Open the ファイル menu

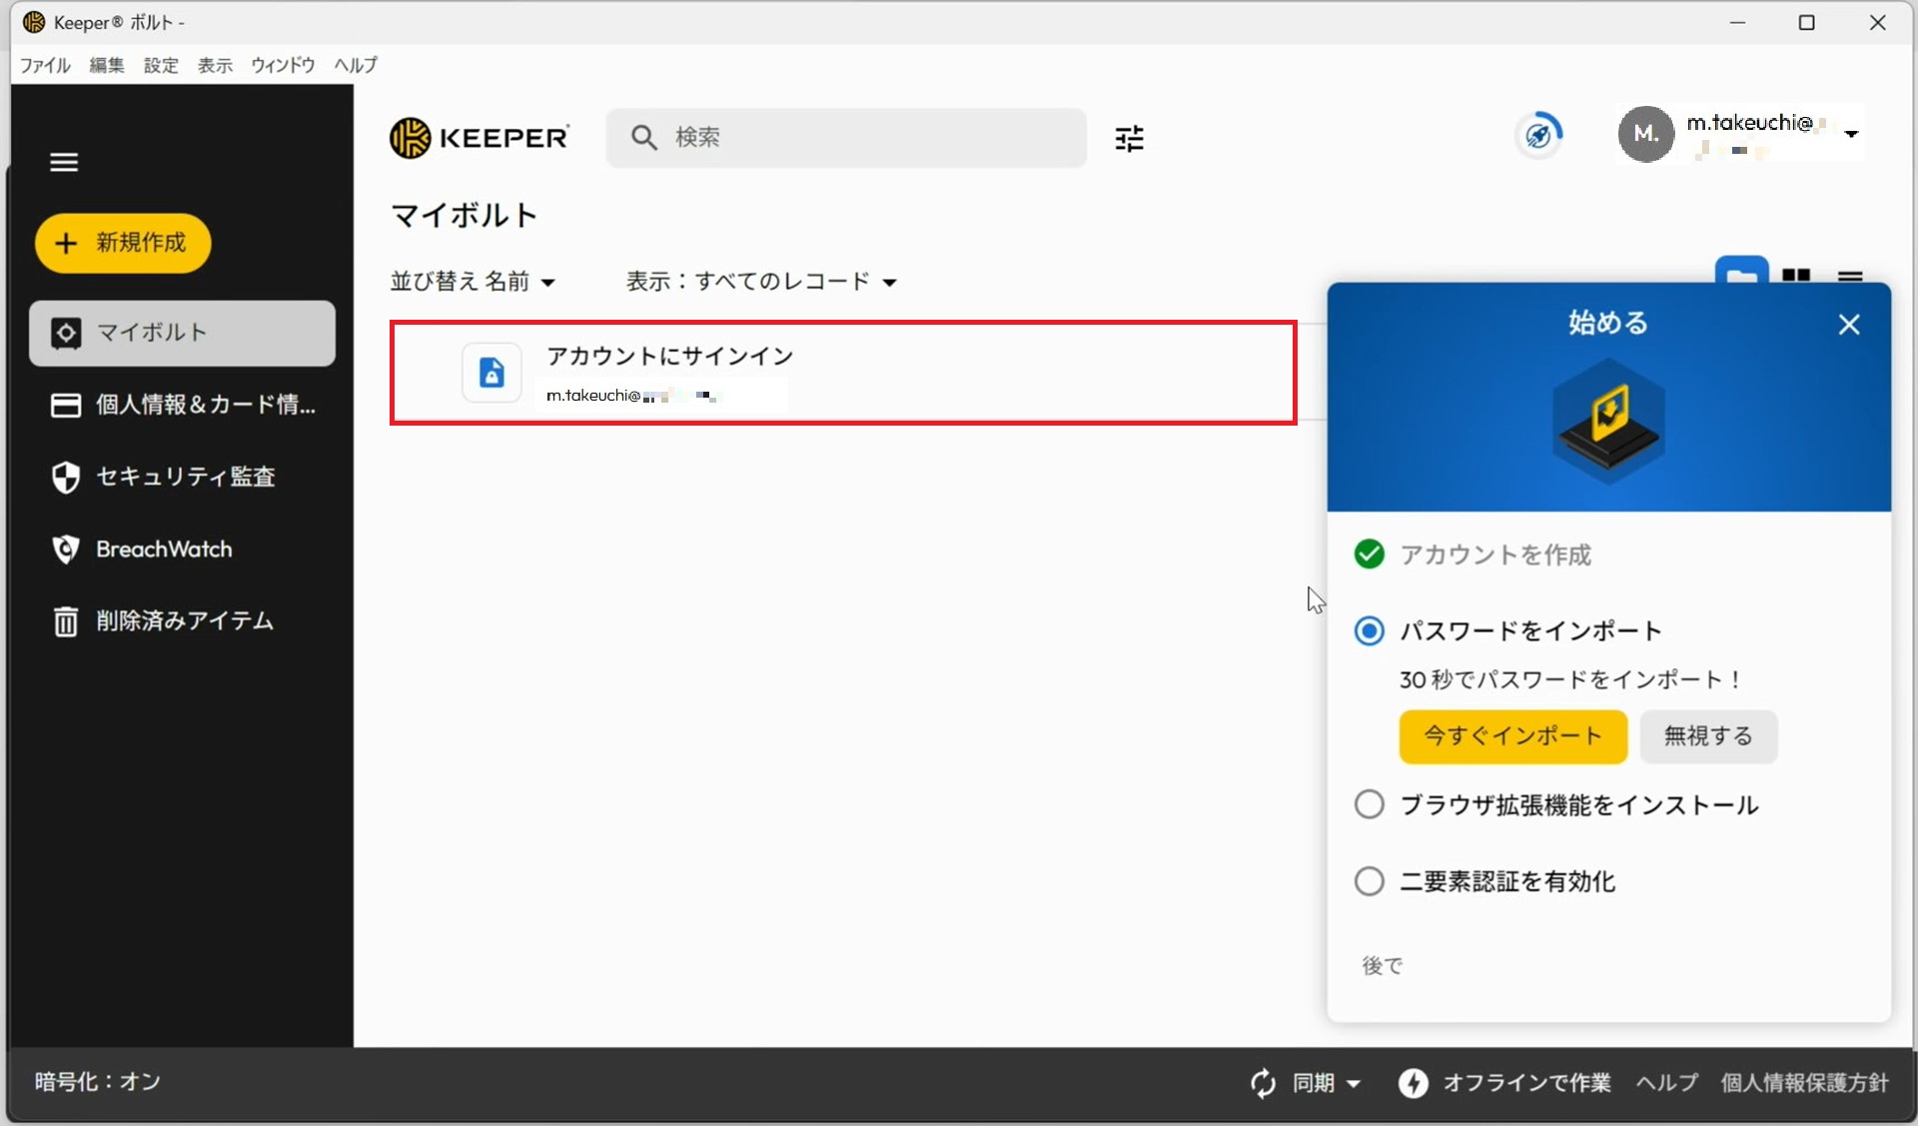point(44,65)
